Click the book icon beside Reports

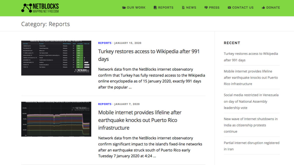155,7
